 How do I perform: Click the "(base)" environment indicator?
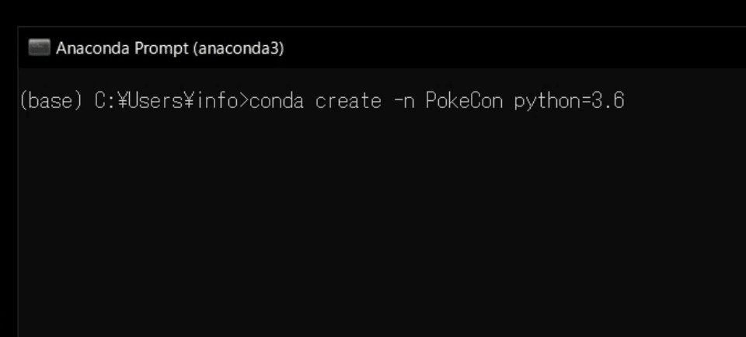point(51,101)
